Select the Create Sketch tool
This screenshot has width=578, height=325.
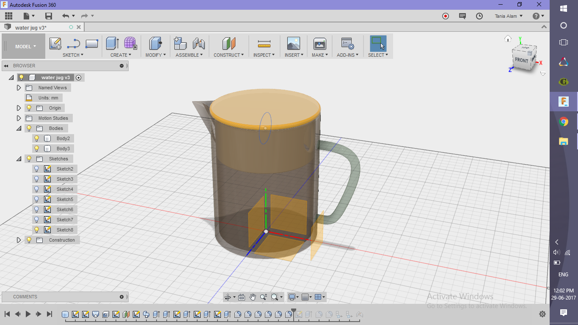click(x=55, y=44)
